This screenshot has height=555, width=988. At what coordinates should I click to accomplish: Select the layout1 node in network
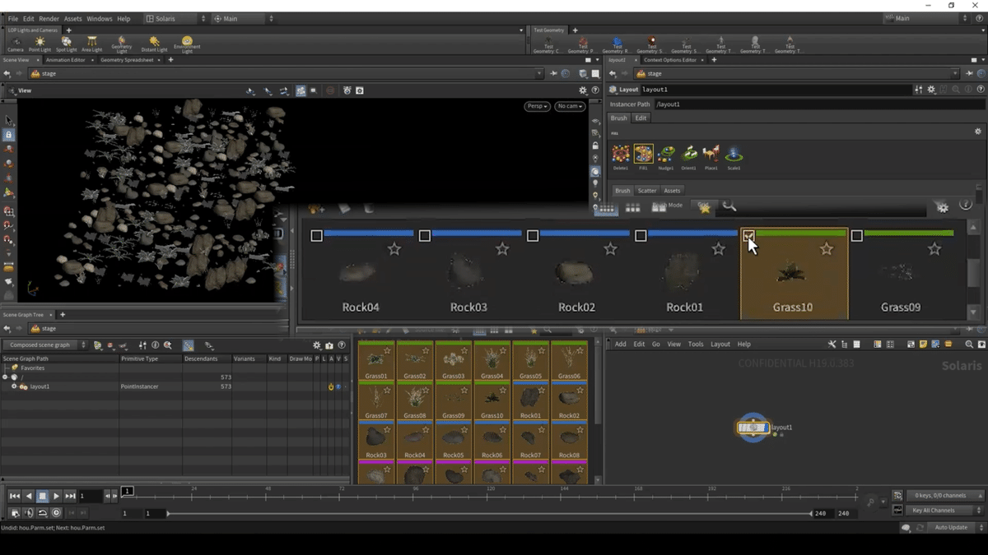(753, 428)
